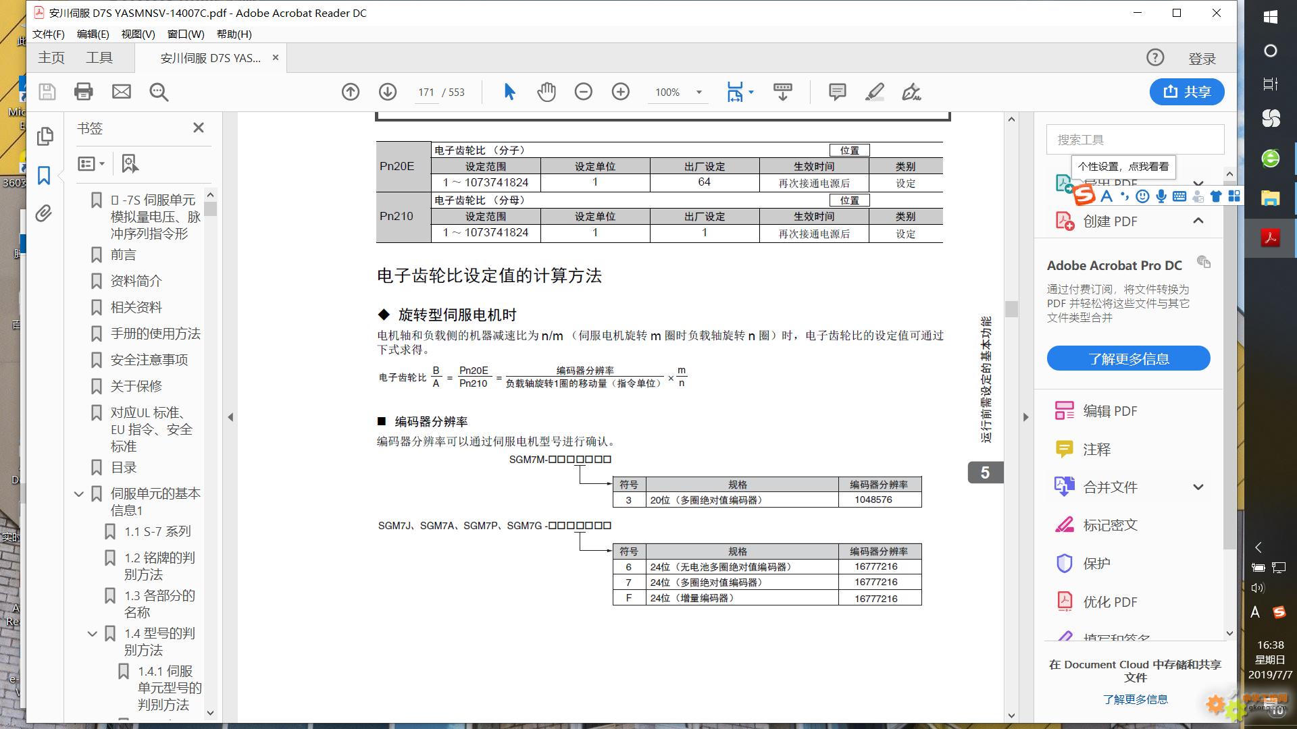This screenshot has height=729, width=1297.
Task: Switch to the 主页 tab
Action: (51, 58)
